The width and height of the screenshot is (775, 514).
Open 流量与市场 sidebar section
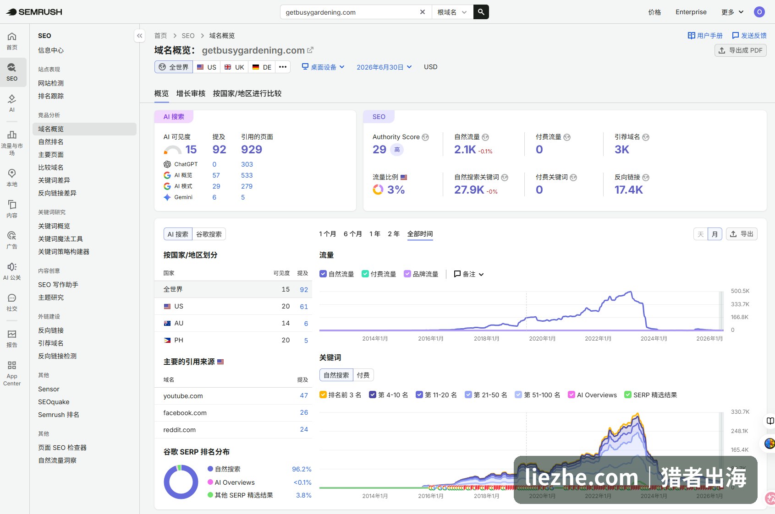(x=12, y=143)
